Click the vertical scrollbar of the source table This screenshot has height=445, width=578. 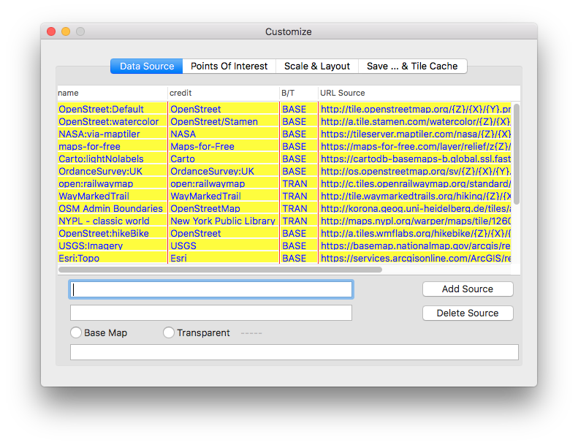[x=517, y=154]
